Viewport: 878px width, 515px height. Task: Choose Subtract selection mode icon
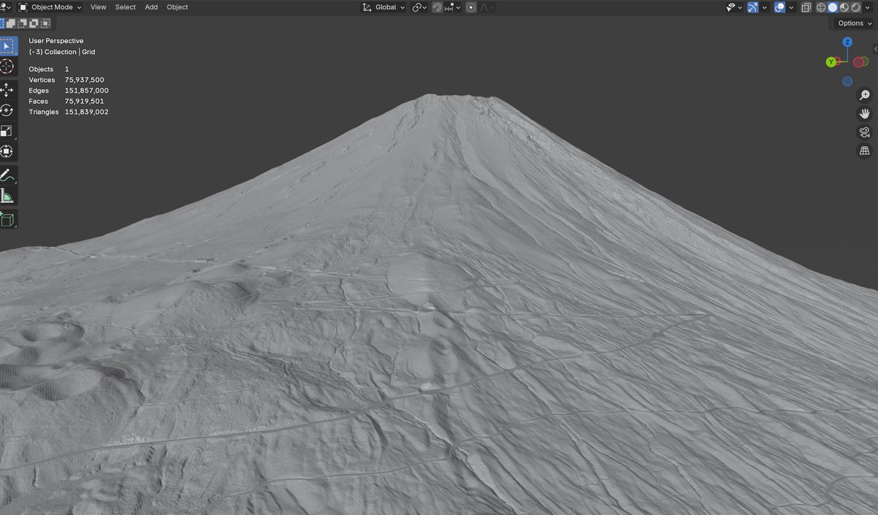pyautogui.click(x=23, y=23)
